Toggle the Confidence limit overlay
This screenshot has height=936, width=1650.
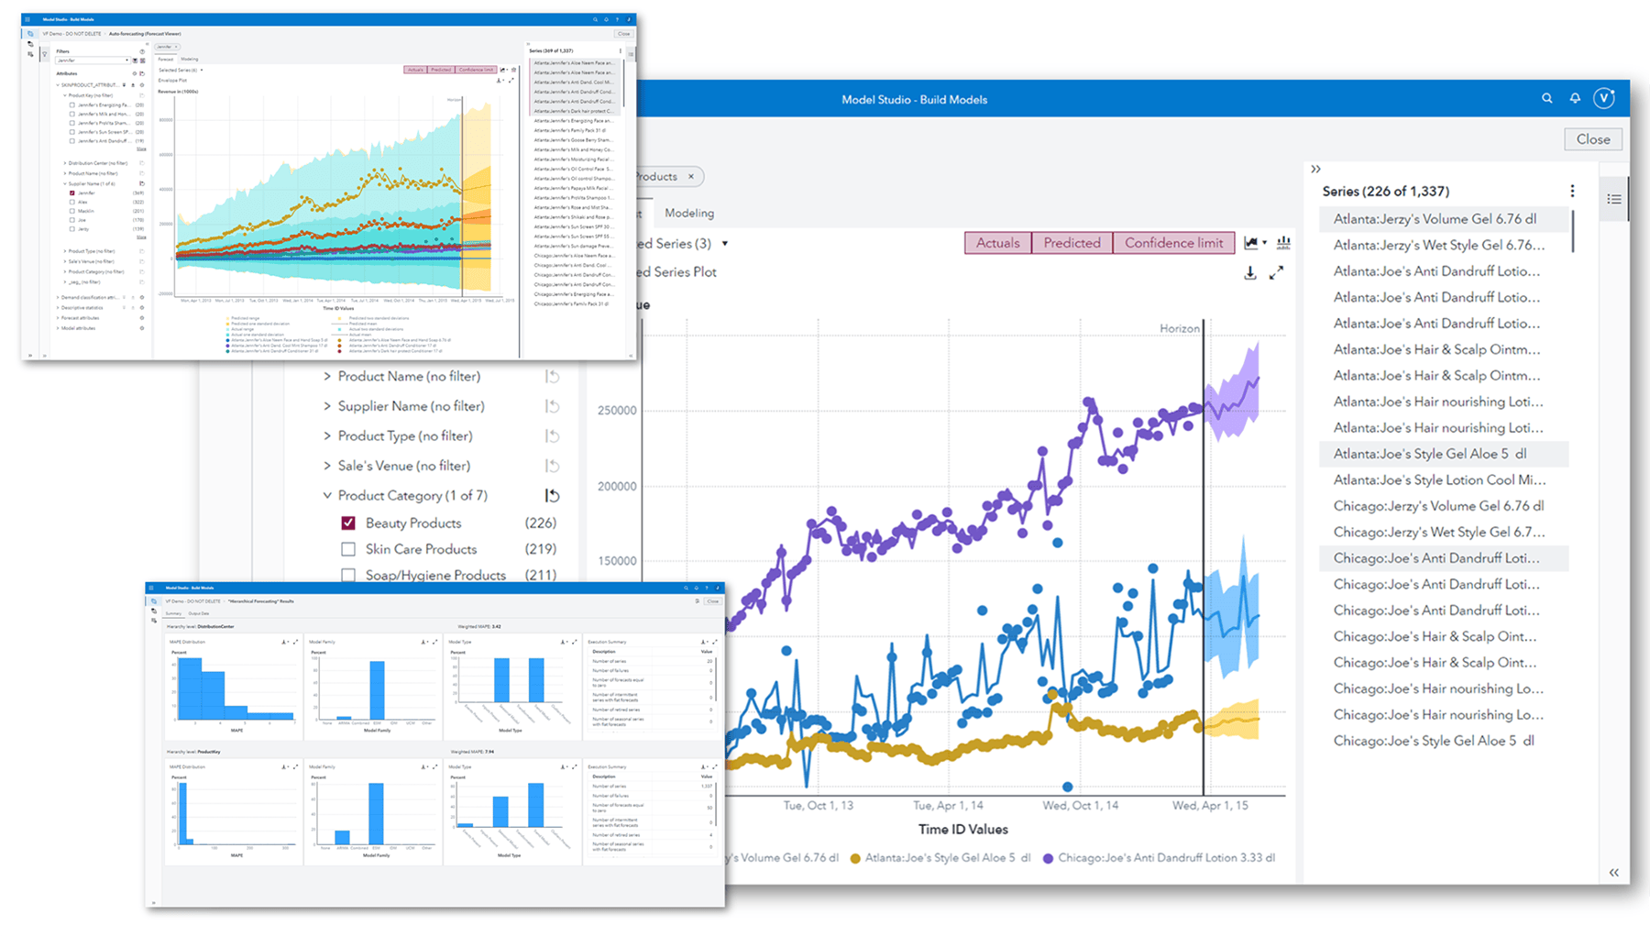(1174, 242)
